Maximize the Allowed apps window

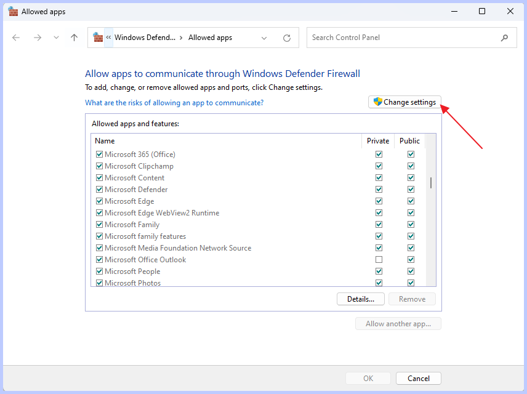pos(482,12)
